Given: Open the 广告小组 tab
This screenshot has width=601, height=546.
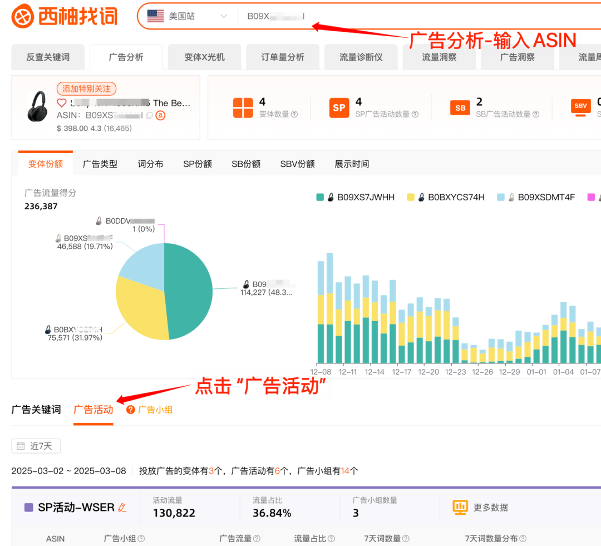Looking at the screenshot, I should (x=155, y=410).
